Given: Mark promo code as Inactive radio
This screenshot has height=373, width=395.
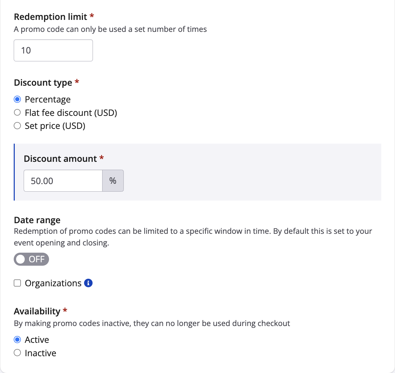Looking at the screenshot, I should coord(17,353).
